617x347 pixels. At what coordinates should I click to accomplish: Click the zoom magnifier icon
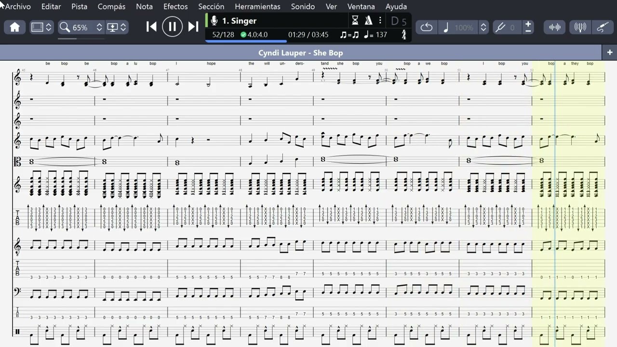click(x=65, y=27)
